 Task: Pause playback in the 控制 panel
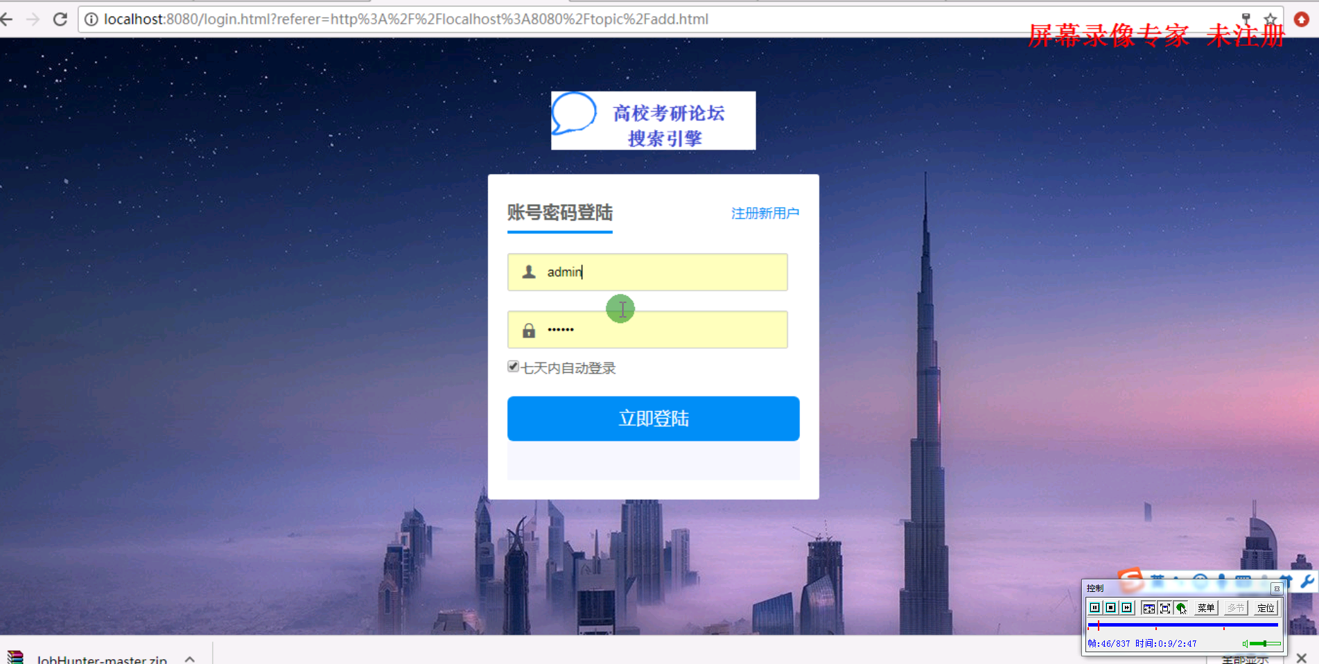click(x=1095, y=608)
